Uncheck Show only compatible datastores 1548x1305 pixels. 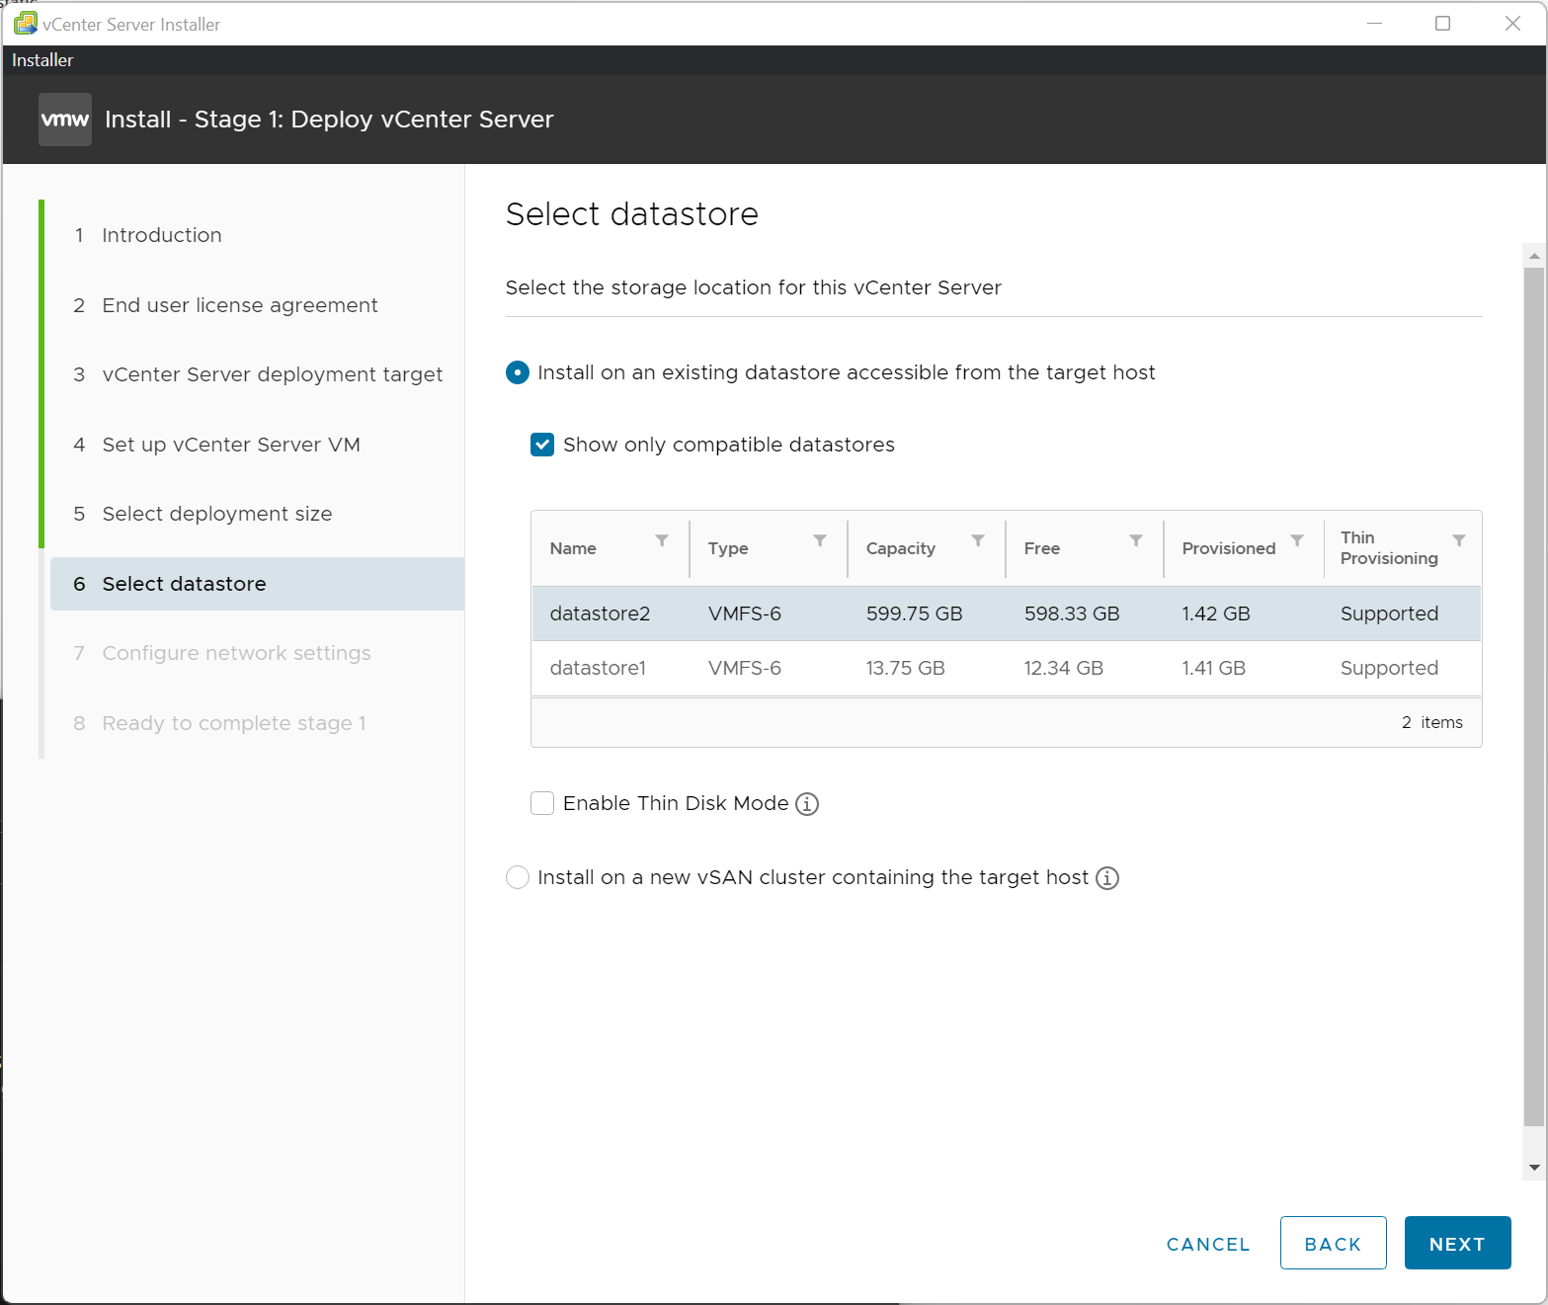(x=541, y=445)
